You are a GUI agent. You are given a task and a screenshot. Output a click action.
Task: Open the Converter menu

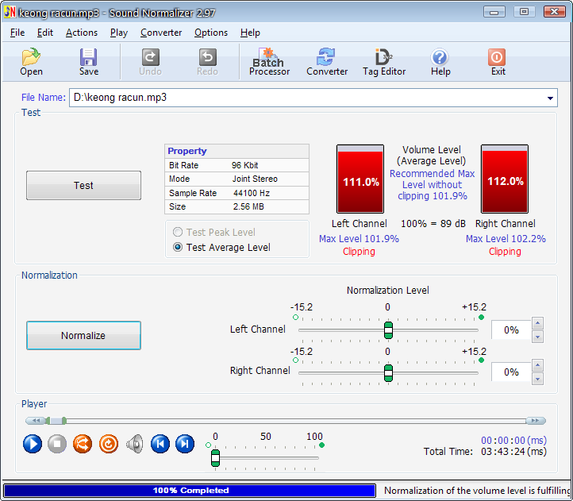(x=161, y=33)
